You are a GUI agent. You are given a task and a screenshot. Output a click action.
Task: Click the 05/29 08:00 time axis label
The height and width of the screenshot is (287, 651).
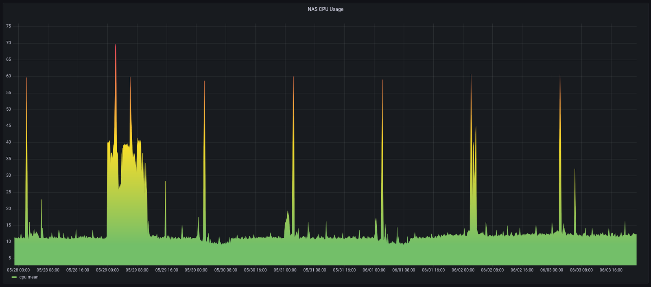coord(137,270)
